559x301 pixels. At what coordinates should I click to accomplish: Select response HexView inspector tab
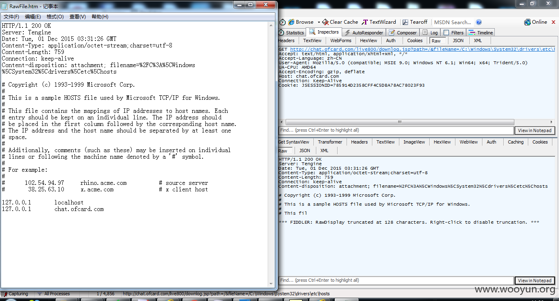point(442,142)
